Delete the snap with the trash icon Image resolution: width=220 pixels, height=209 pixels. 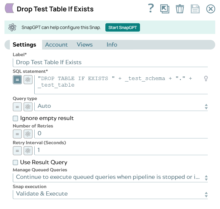[x=180, y=9]
